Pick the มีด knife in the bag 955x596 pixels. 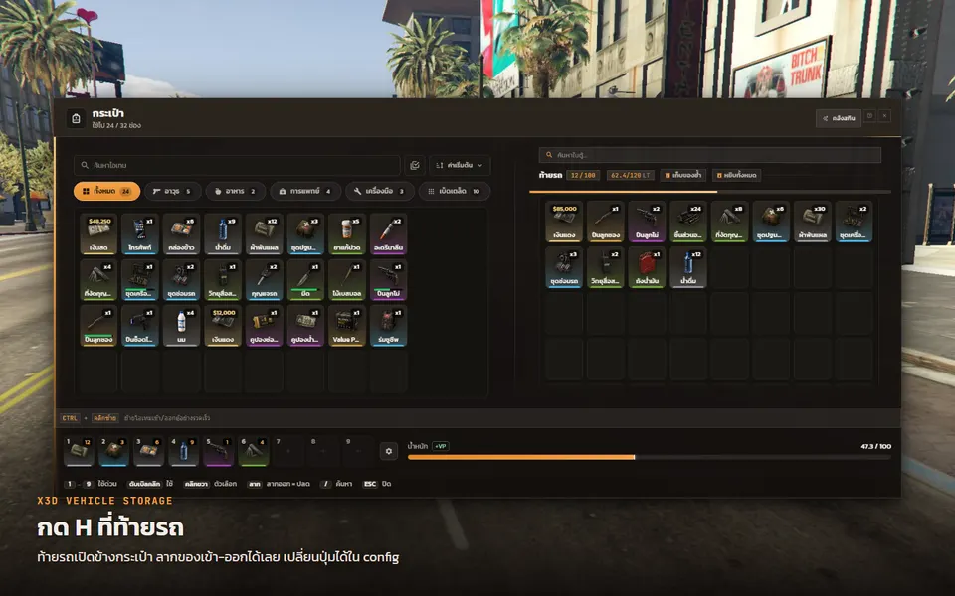305,280
